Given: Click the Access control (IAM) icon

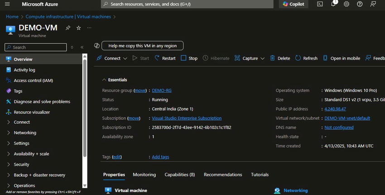Looking at the screenshot, I should coord(9,80).
